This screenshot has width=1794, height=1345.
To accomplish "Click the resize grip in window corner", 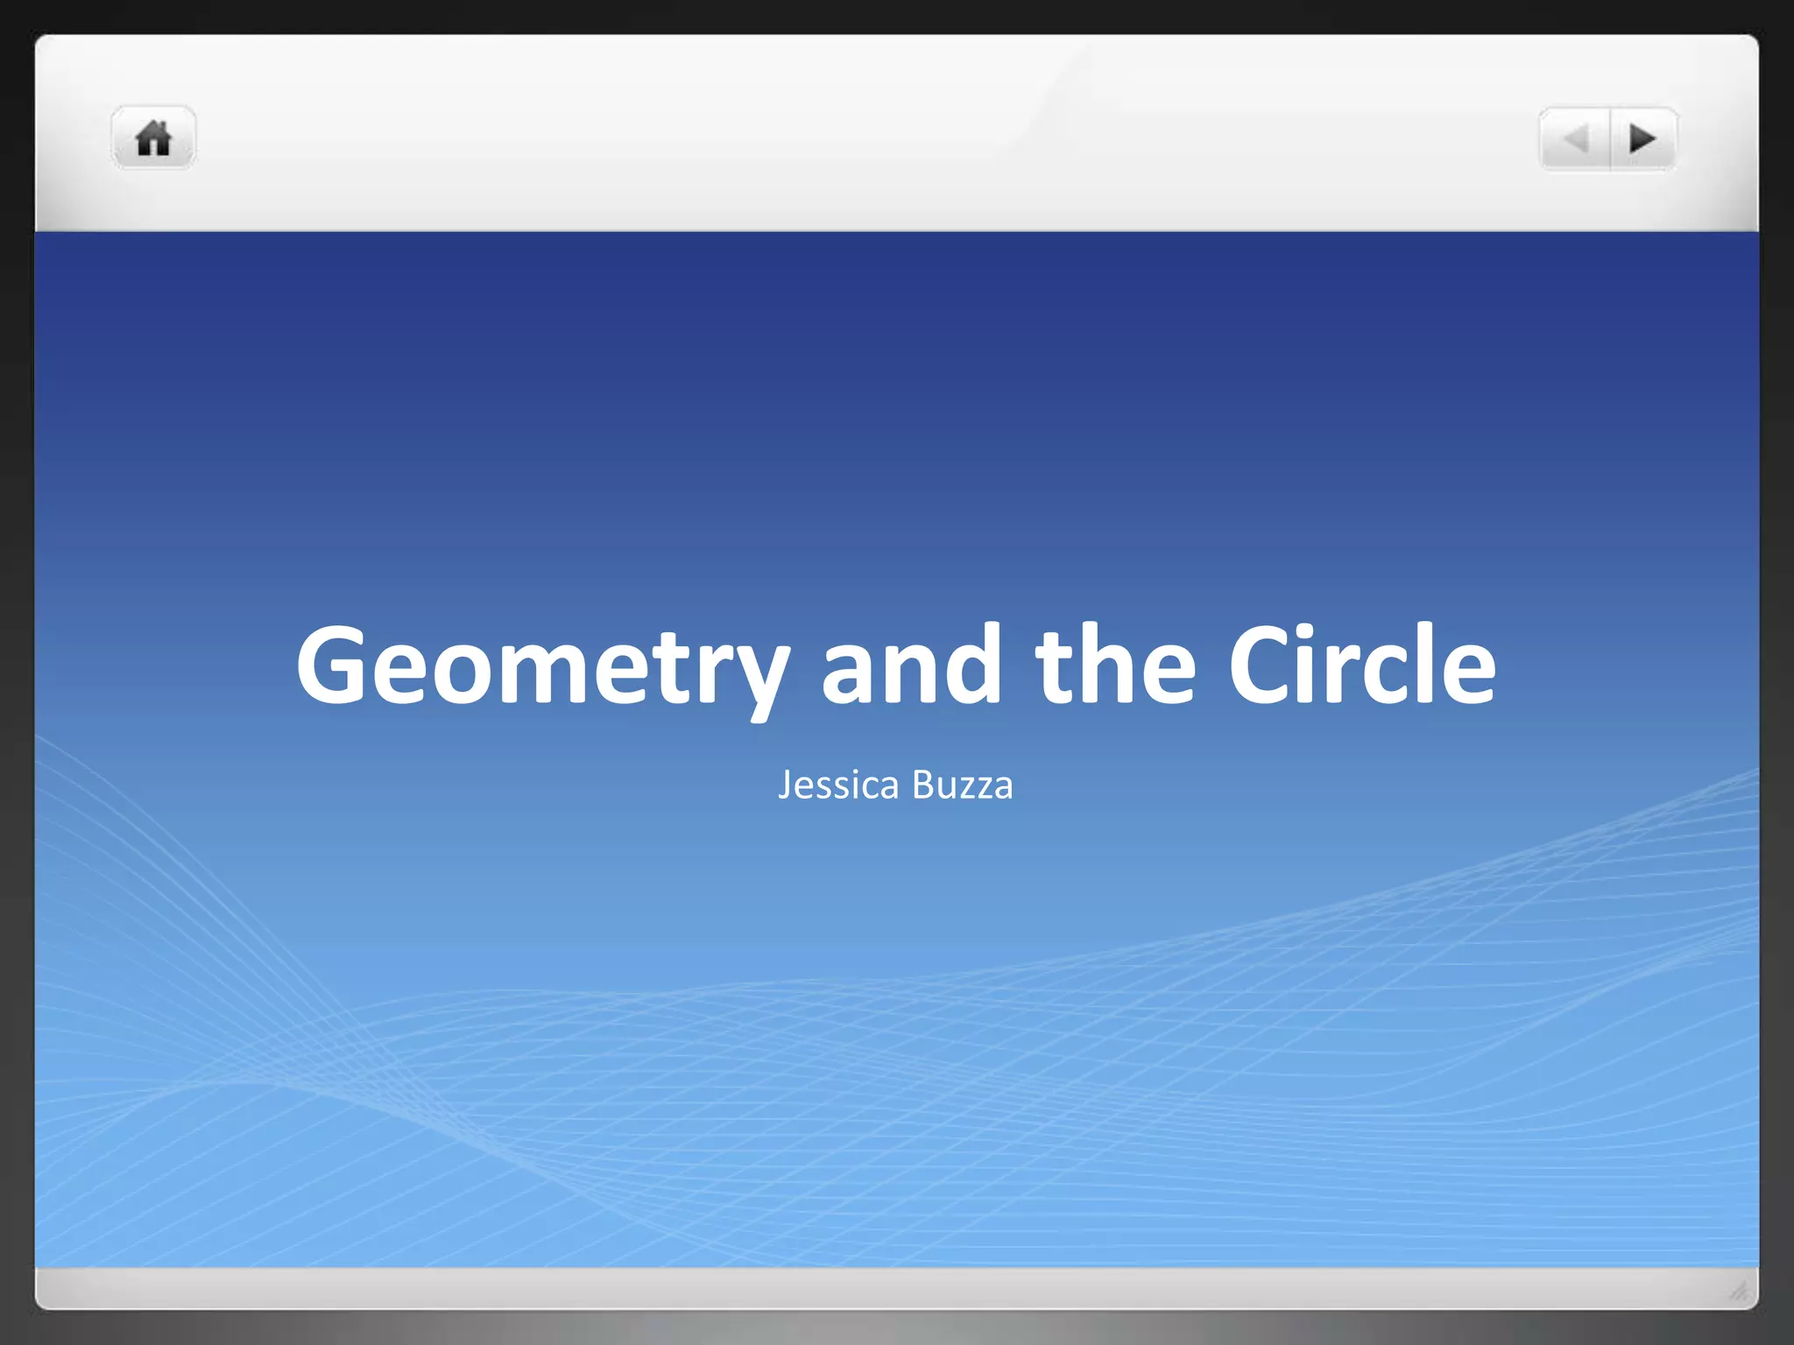I will point(1739,1290).
